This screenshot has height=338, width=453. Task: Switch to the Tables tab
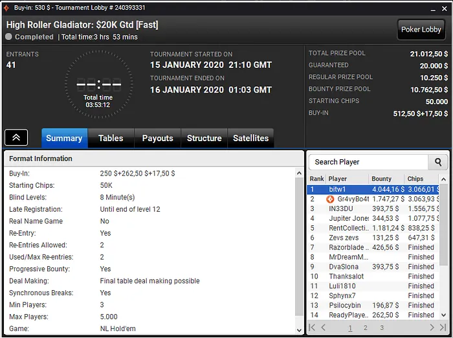(111, 138)
